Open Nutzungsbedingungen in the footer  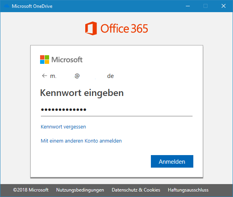point(80,190)
